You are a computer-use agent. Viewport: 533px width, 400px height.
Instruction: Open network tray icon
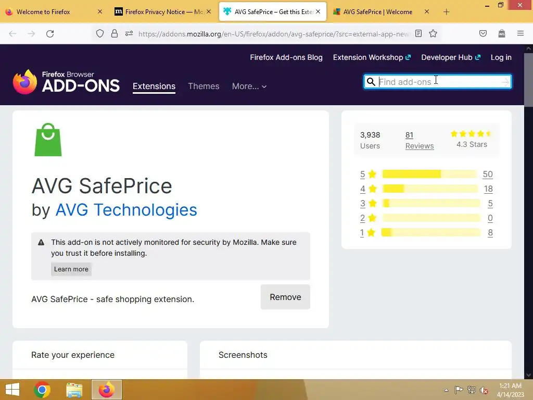472,390
